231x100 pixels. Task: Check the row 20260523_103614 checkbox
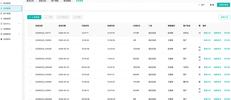click(x=30, y=91)
